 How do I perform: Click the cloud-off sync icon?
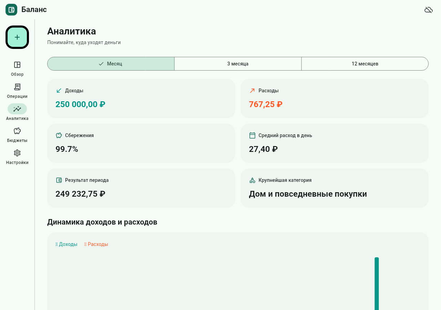428,10
